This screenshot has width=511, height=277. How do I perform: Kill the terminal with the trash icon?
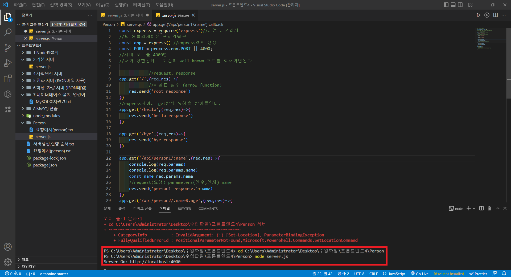tap(489, 209)
